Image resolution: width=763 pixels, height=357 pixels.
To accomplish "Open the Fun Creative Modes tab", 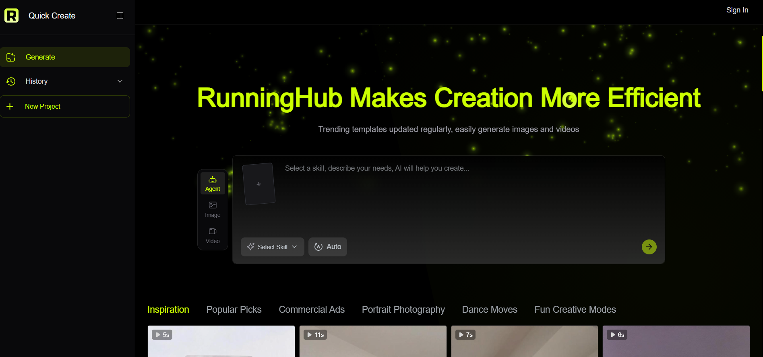I will click(x=575, y=310).
